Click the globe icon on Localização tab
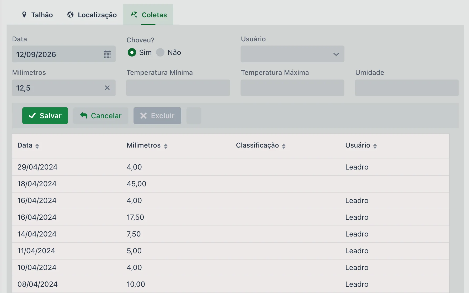 pyautogui.click(x=70, y=15)
